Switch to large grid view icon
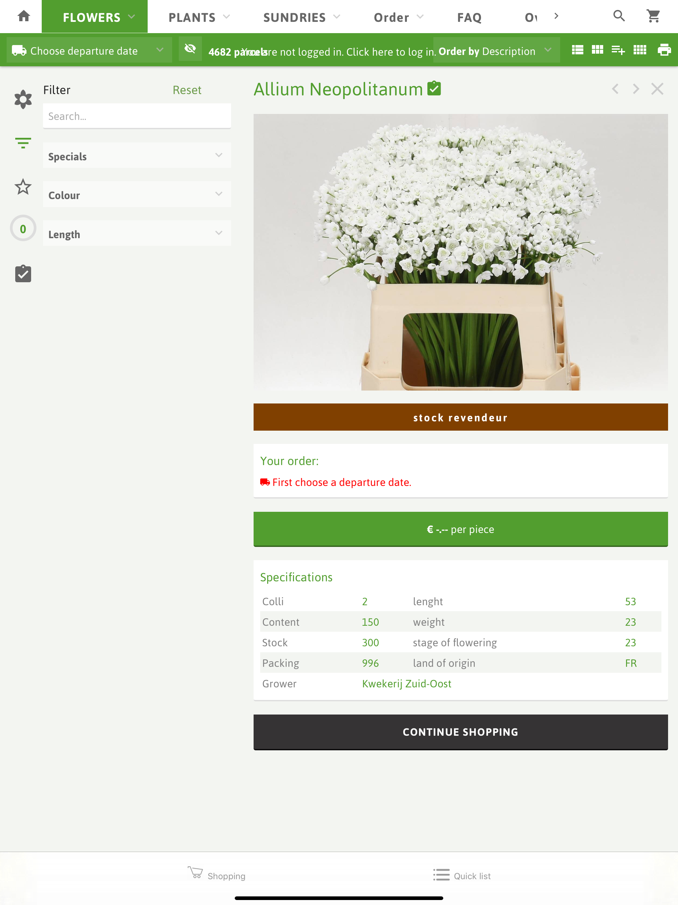Viewport: 678px width, 905px height. [x=598, y=50]
